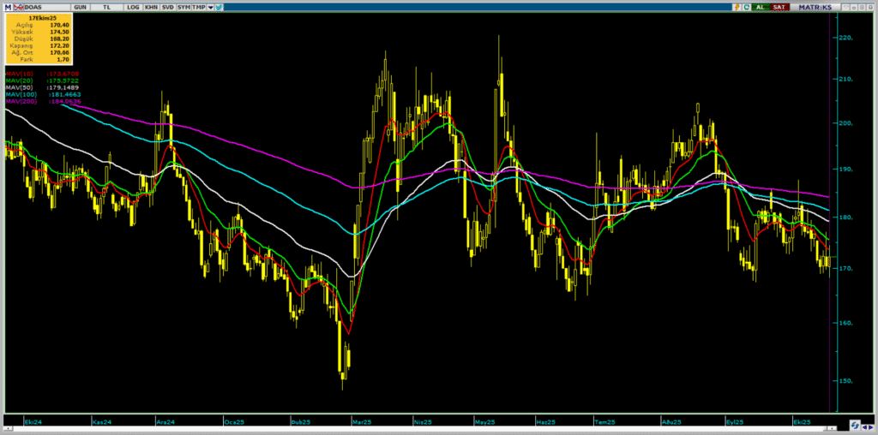Toggle LOG scale mode
The image size is (878, 435).
(x=132, y=7)
